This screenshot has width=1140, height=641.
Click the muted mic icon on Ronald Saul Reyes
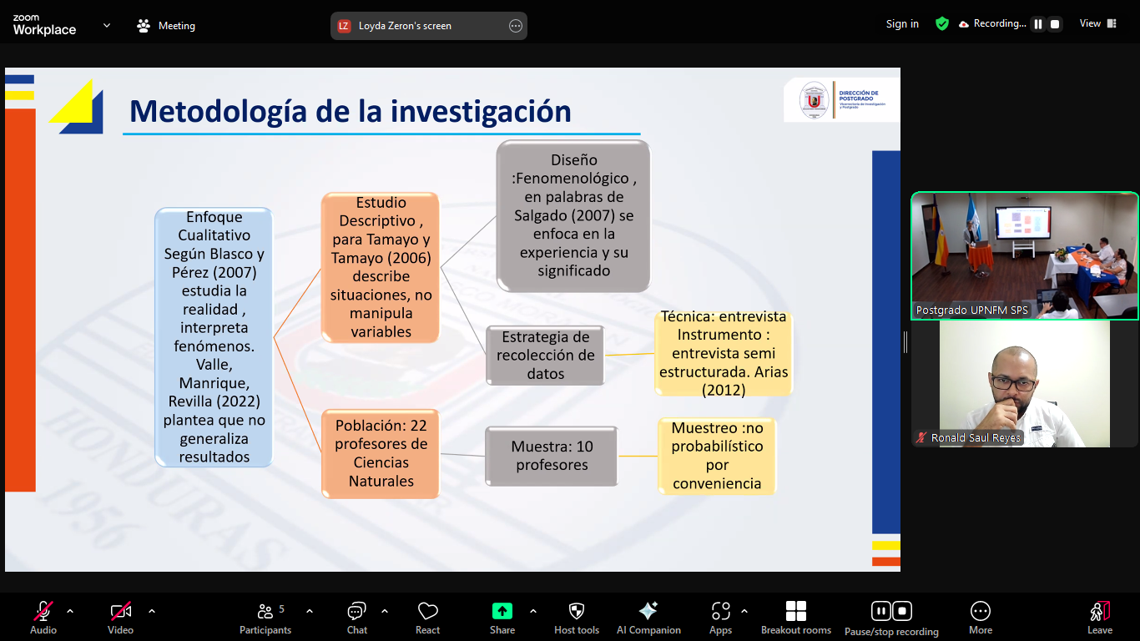pyautogui.click(x=921, y=437)
